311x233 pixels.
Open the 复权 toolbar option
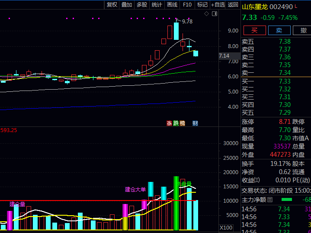112,5
